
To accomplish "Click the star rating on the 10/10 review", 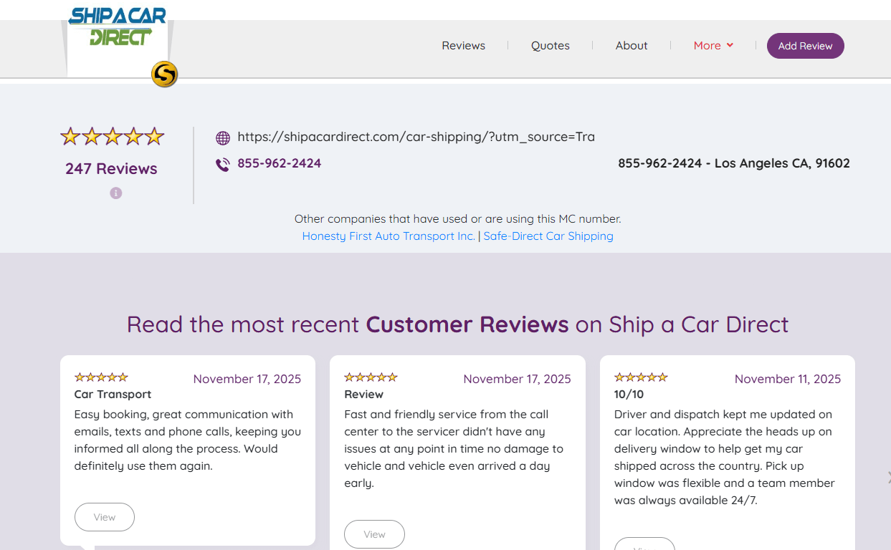I will coord(640,376).
